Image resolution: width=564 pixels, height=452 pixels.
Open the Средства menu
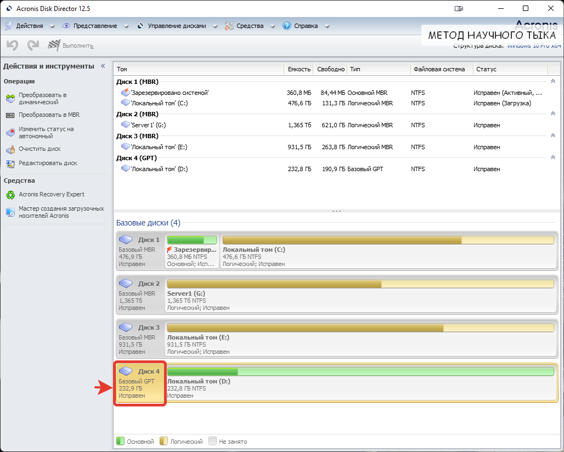click(x=250, y=26)
